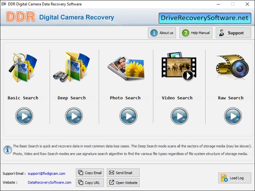
Task: Copy the website URL
Action: (x=90, y=183)
